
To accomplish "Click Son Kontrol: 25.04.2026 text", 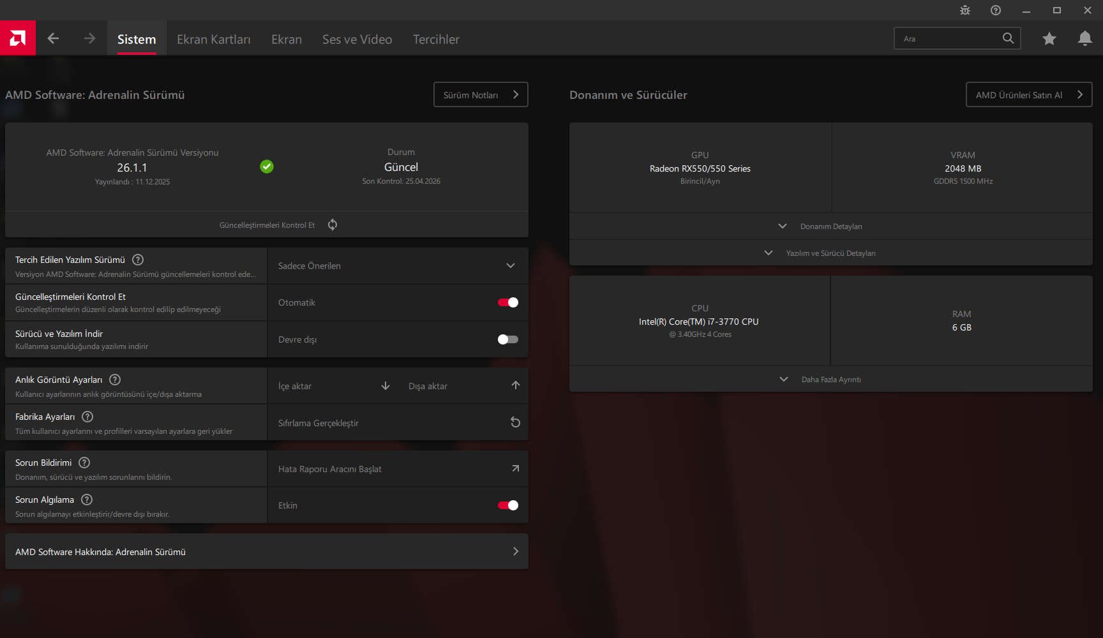I will [401, 181].
